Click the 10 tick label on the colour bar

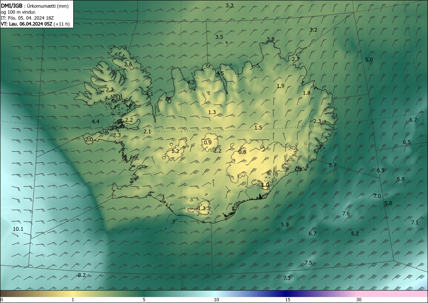[217, 300]
